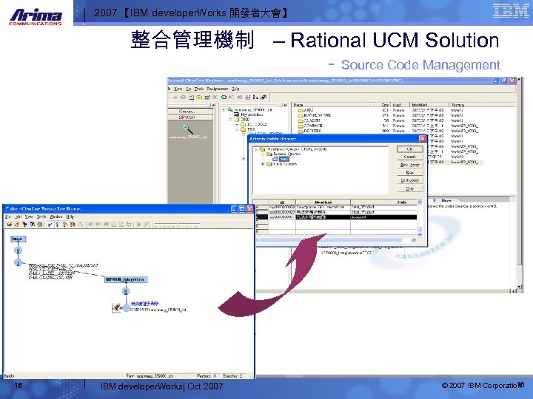The width and height of the screenshot is (533, 399).
Task: Expand the PC_TOOLS folder node
Action: [x=238, y=125]
